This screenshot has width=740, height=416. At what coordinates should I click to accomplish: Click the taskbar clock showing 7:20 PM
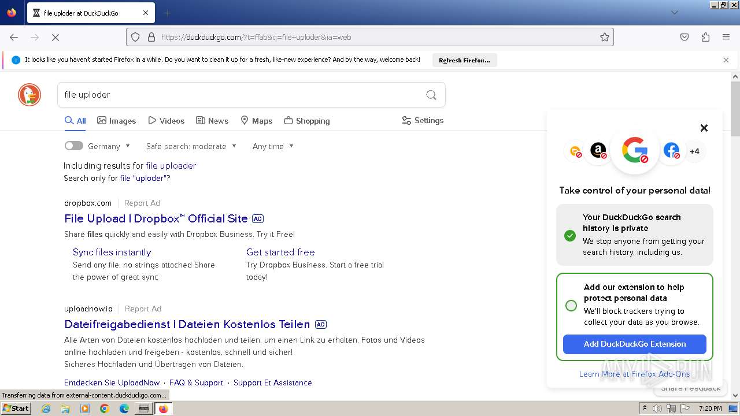[710, 408]
